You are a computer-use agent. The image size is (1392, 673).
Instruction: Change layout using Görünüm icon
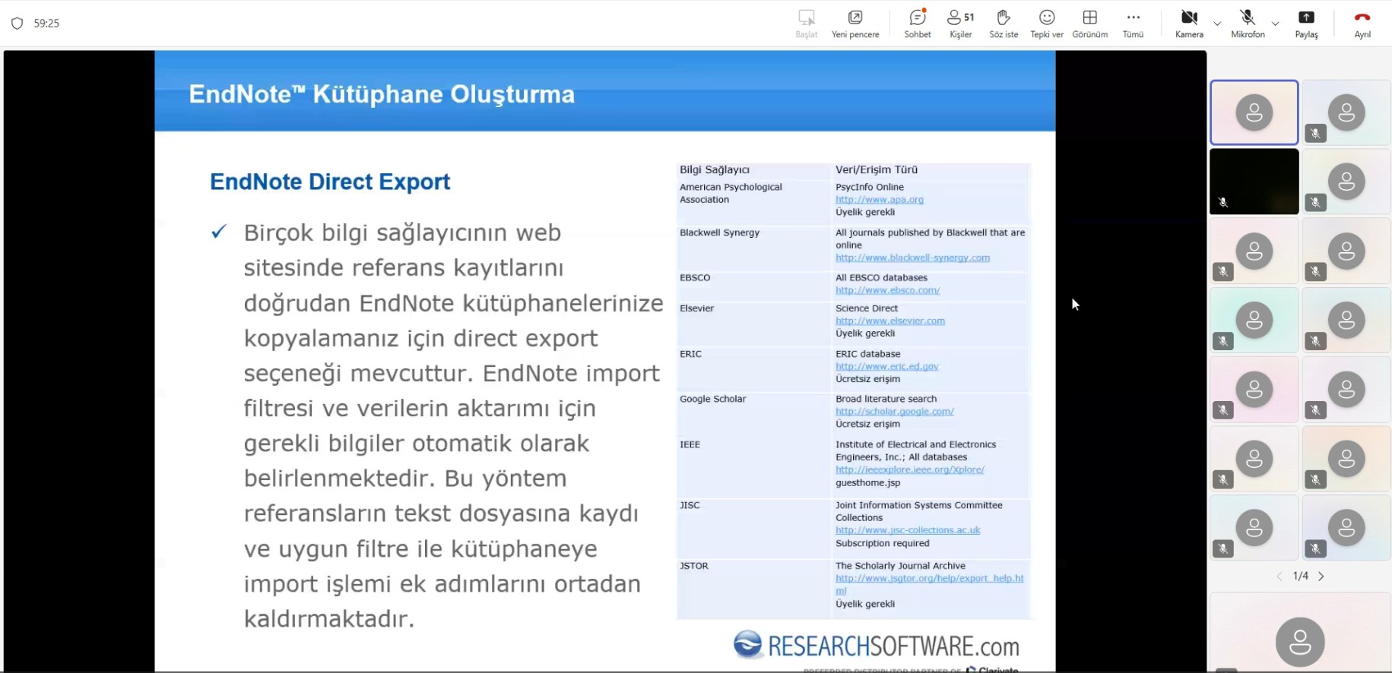(x=1089, y=24)
